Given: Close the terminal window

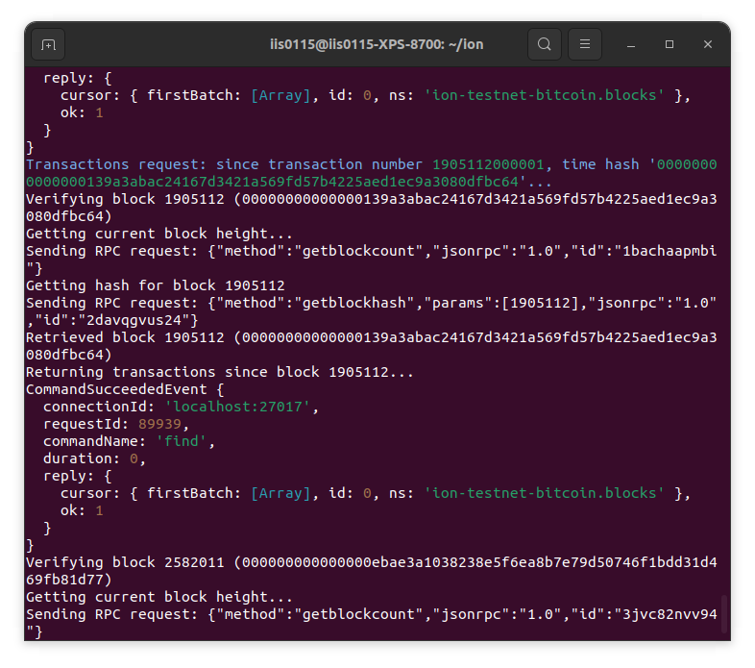Looking at the screenshot, I should click(x=707, y=44).
